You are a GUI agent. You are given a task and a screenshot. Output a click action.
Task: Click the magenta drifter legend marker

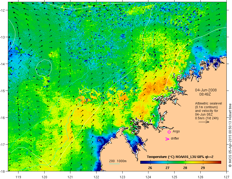coord(167,139)
